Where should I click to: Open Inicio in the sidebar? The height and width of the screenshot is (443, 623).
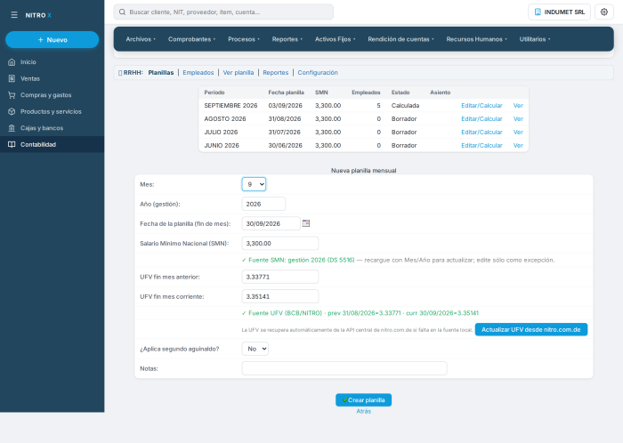click(x=52, y=62)
